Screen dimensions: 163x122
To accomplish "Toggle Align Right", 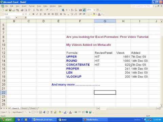I will pyautogui.click(x=53, y=14).
